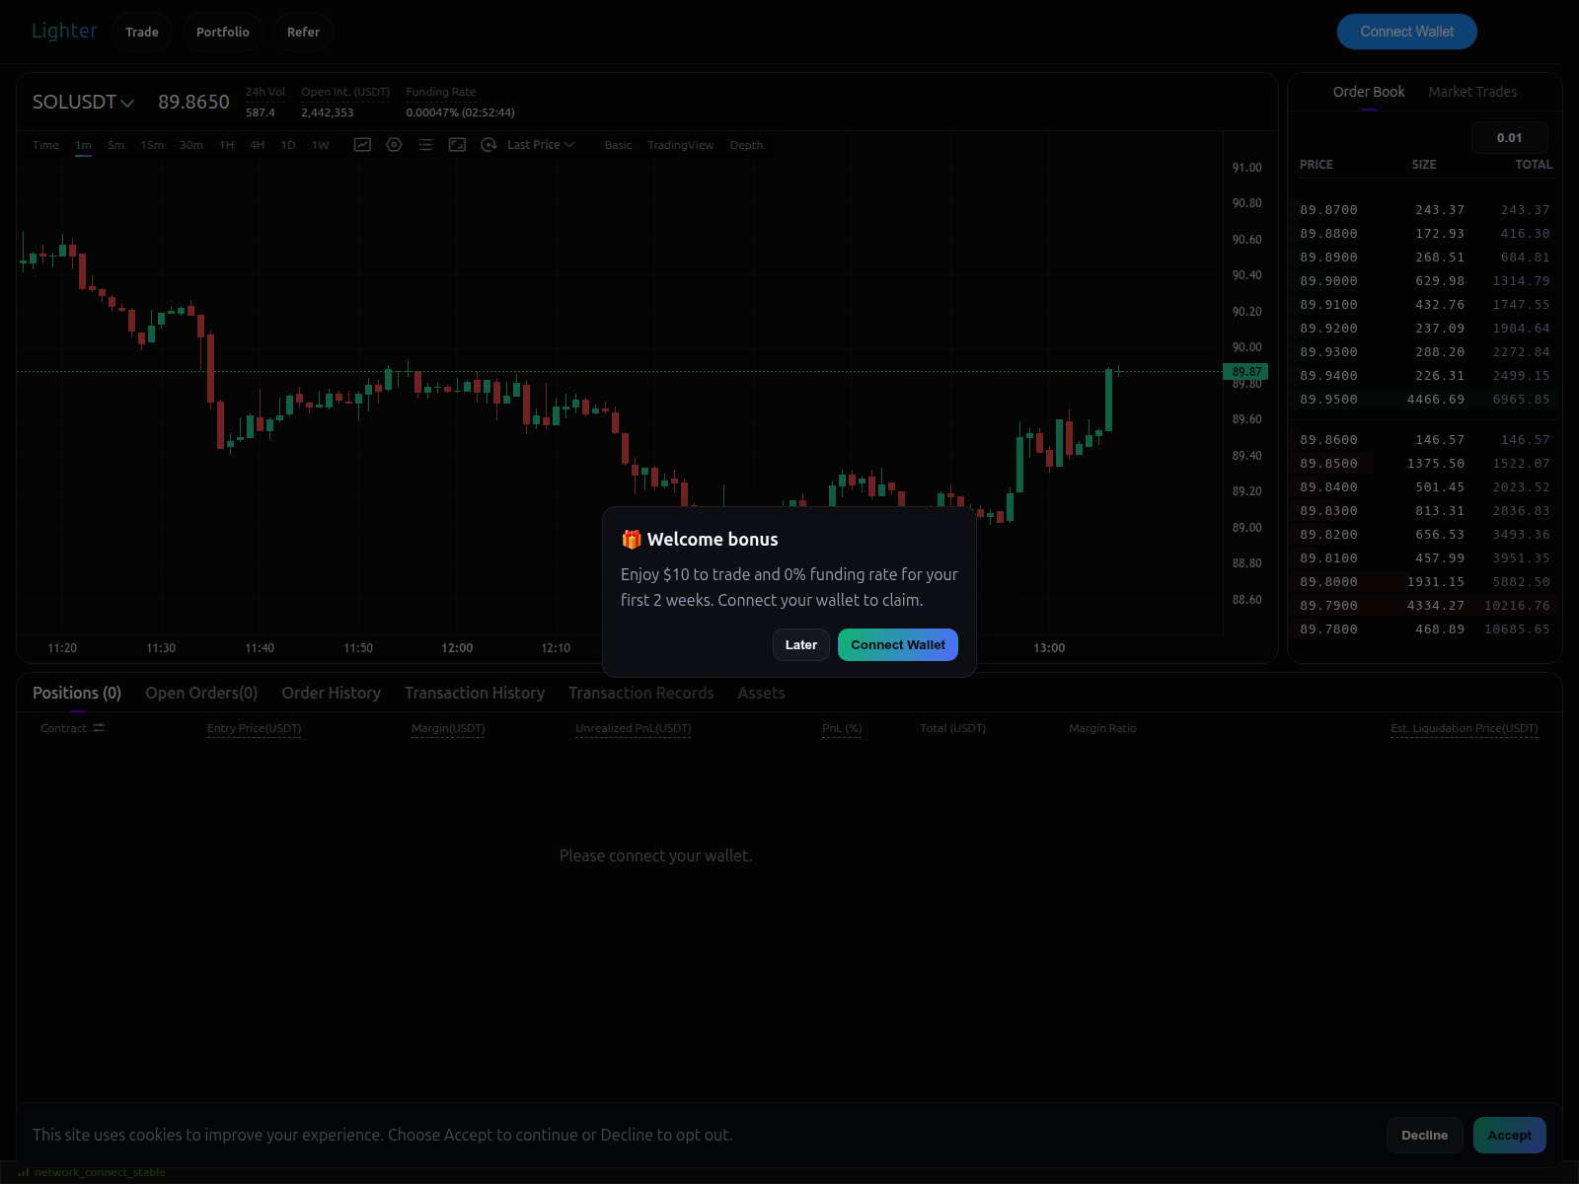Select the 89.9500 ask depth bar
The width and height of the screenshot is (1579, 1184).
pyautogui.click(x=1421, y=400)
